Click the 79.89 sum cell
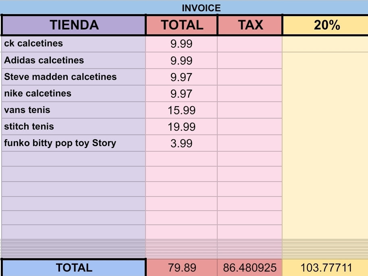368x276 pixels. pyautogui.click(x=181, y=268)
